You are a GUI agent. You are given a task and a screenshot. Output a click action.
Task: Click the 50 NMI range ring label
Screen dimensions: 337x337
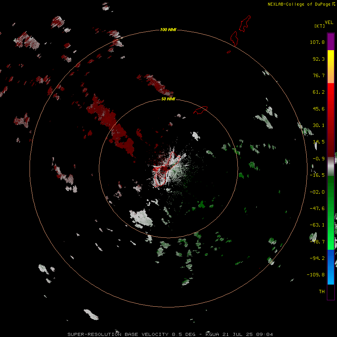168,99
